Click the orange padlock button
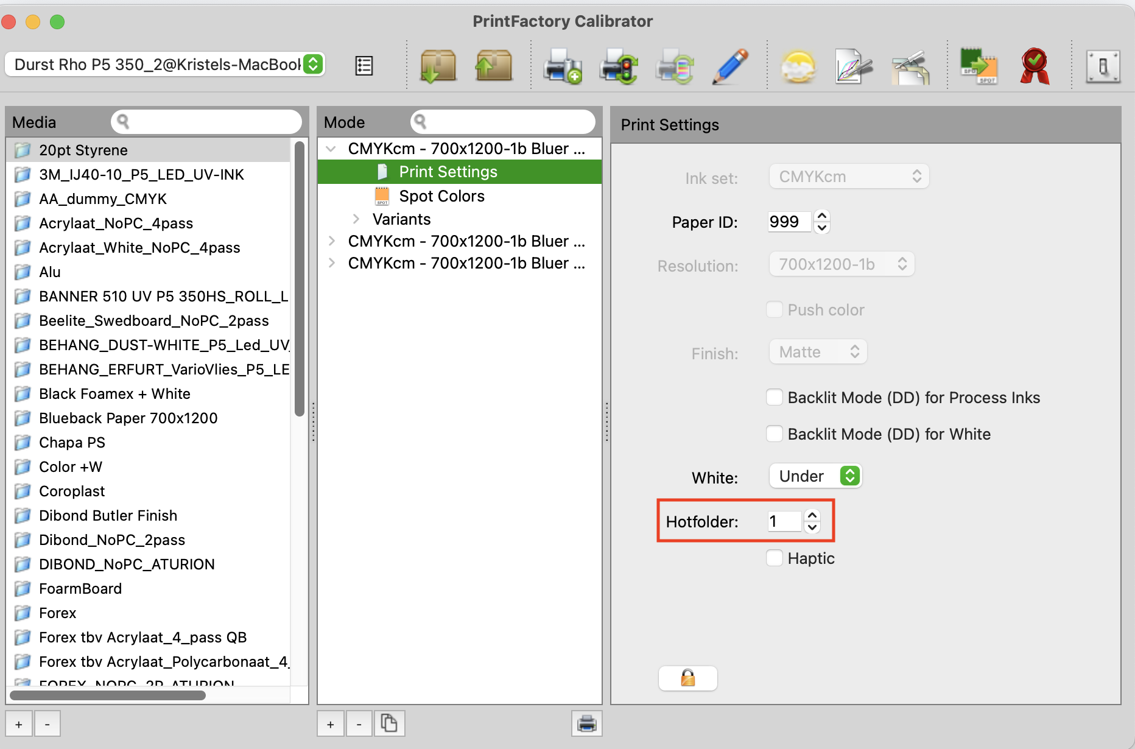The width and height of the screenshot is (1135, 749). (x=688, y=678)
